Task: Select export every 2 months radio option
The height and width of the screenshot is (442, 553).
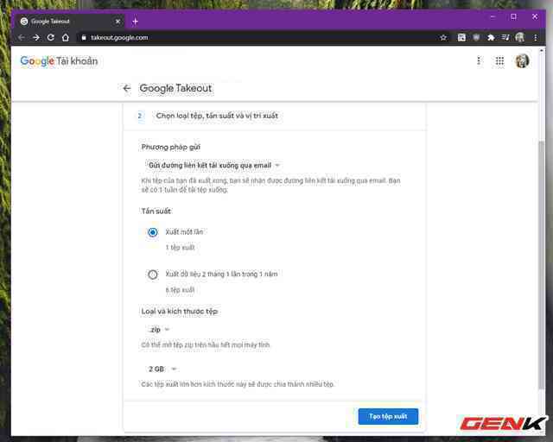Action: [x=153, y=275]
